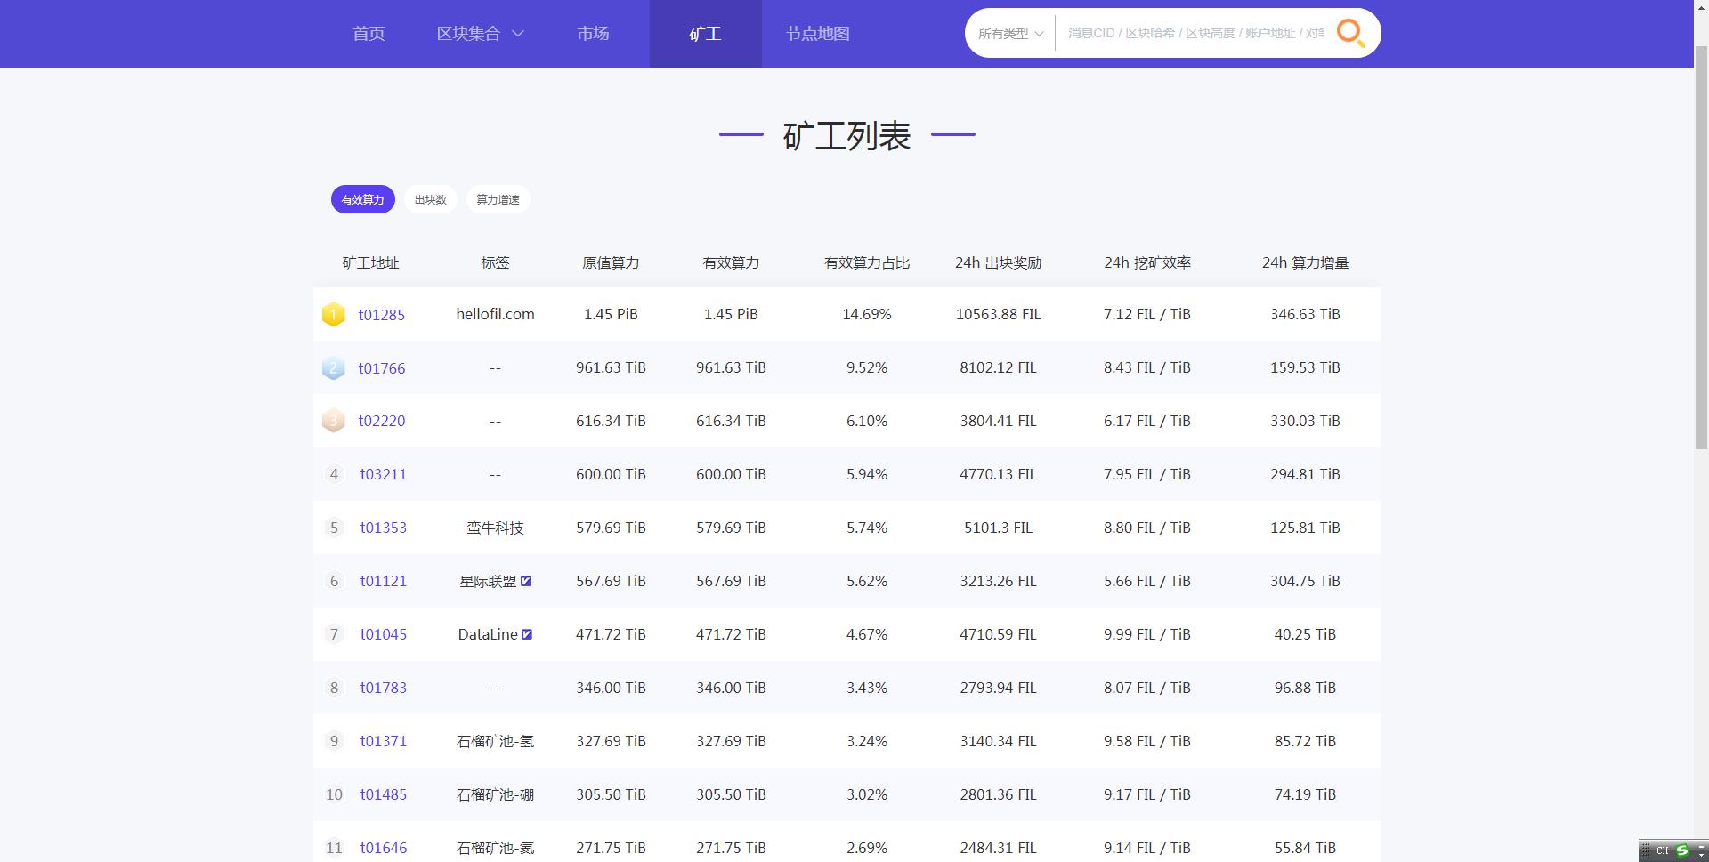Open miner address t01121
This screenshot has width=1709, height=862.
click(x=384, y=582)
